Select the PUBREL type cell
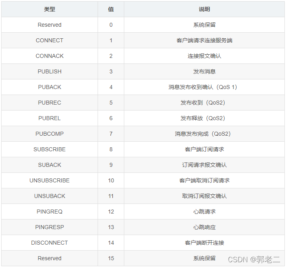 pos(49,118)
